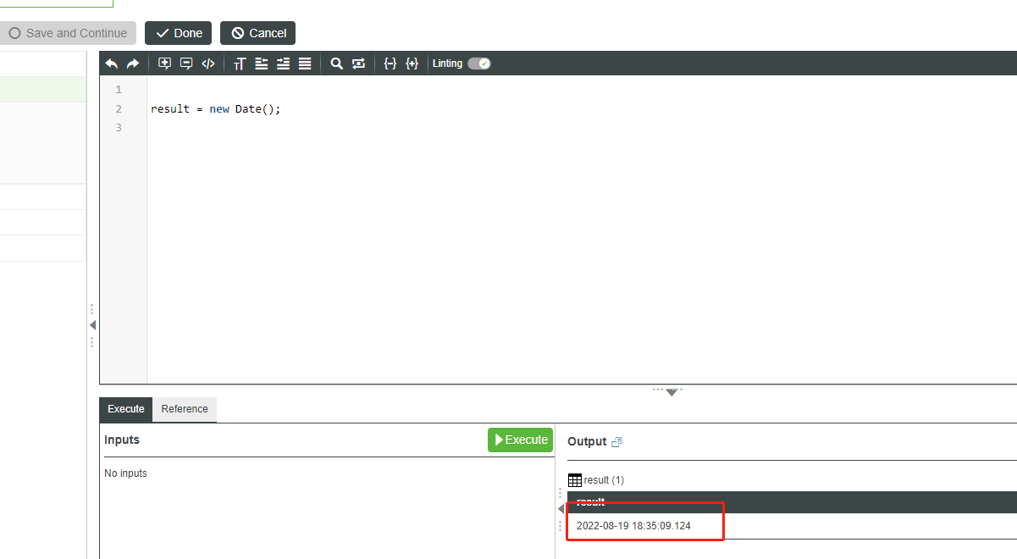Select the add comment icon
Image resolution: width=1017 pixels, height=559 pixels.
pos(164,63)
